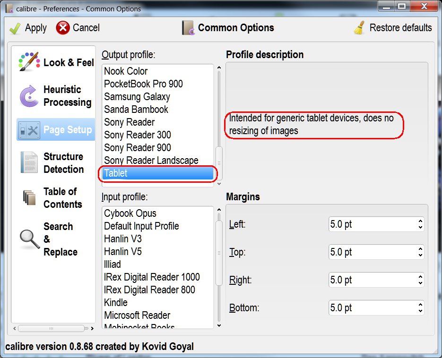Click the input profile scrollbar up arrow
Image resolution: width=442 pixels, height=358 pixels.
coord(219,210)
